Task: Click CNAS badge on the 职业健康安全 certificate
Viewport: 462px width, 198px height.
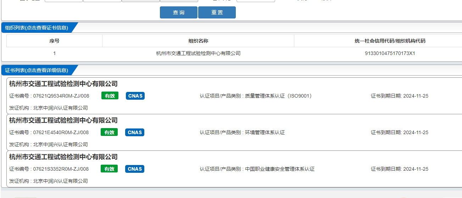Action: coord(135,169)
